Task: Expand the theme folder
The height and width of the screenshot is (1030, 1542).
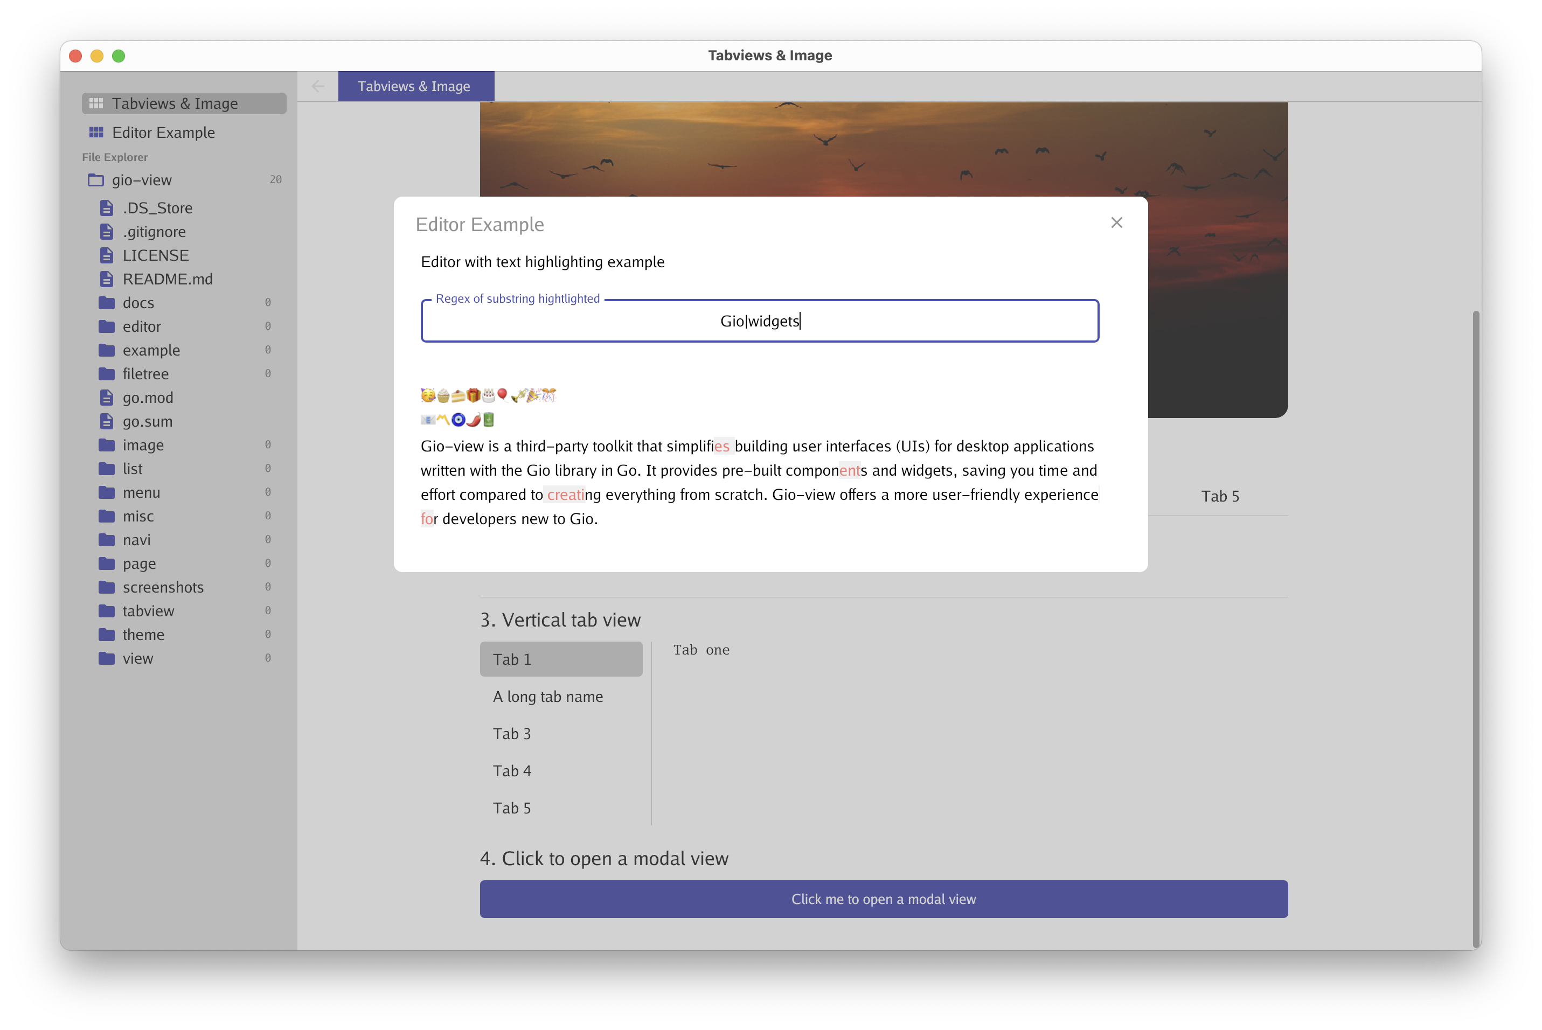Action: pyautogui.click(x=143, y=635)
